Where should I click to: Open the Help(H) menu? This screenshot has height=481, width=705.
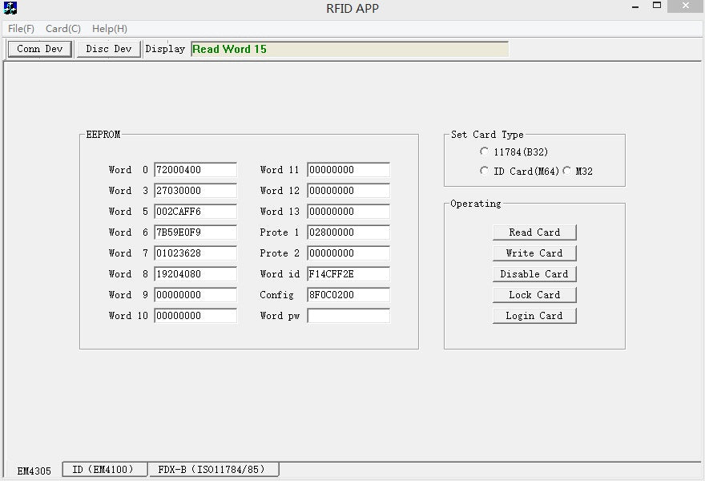(x=110, y=29)
